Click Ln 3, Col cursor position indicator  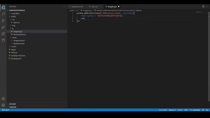click(163, 110)
